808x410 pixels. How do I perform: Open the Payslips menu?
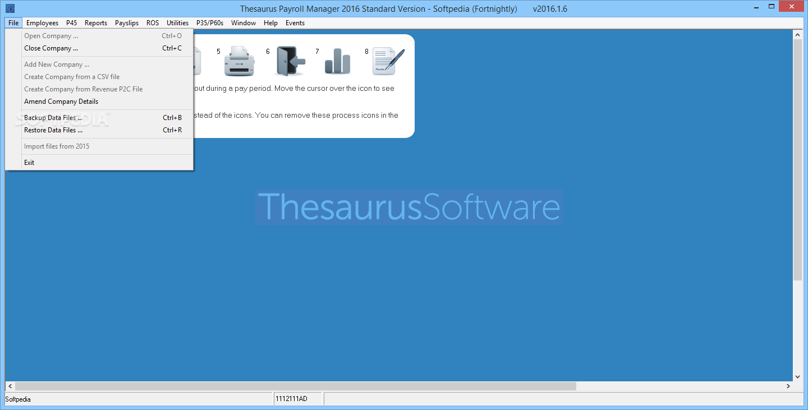[127, 23]
